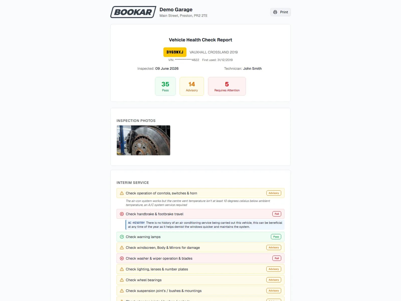Image resolution: width=401 pixels, height=301 pixels.
Task: Click 'Check lighting, lenses & number plates' text
Action: pyautogui.click(x=157, y=269)
